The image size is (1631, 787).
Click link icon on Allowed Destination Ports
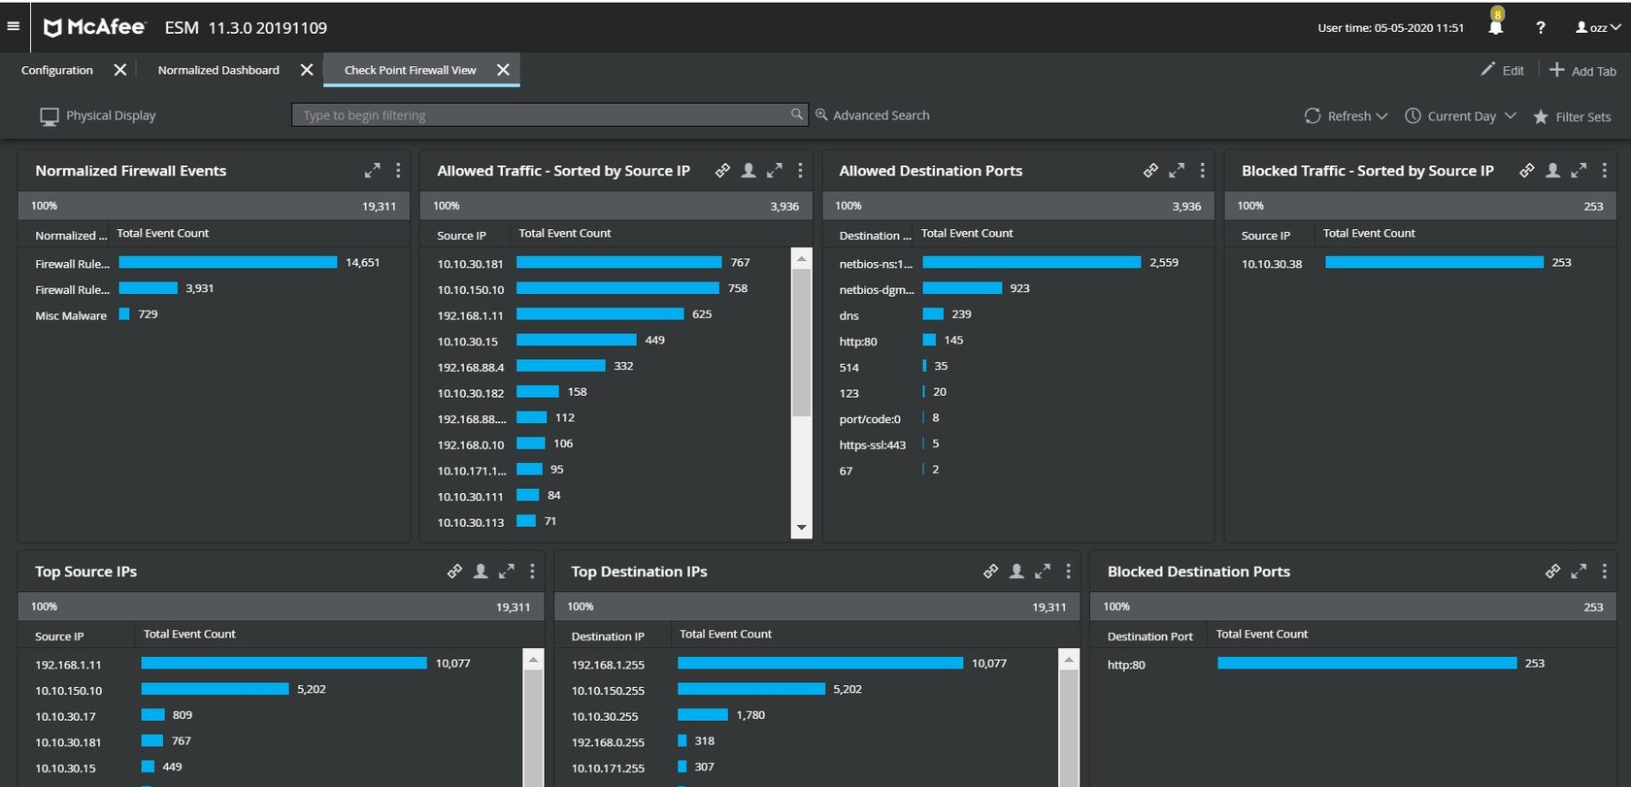(x=1150, y=171)
